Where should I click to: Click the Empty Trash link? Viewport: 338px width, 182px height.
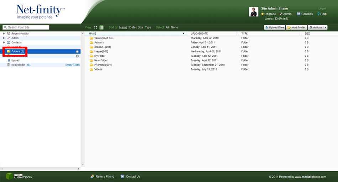coord(73,65)
